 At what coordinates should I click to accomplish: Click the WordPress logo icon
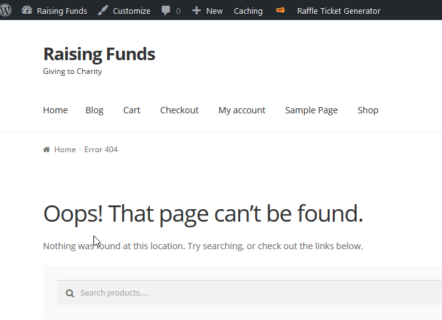[x=6, y=10]
